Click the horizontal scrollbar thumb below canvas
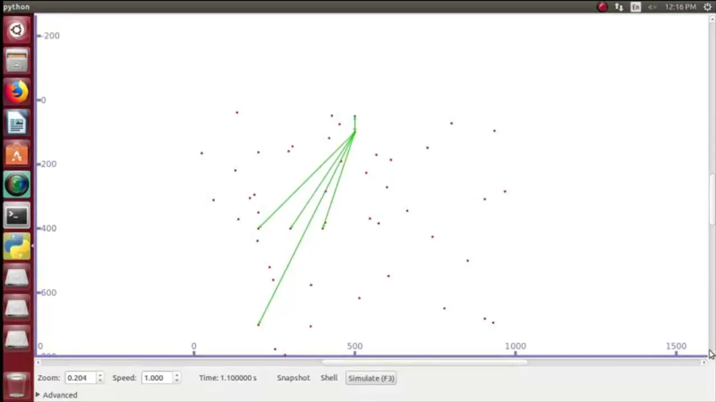Viewport: 716px width, 402px height. click(424, 362)
